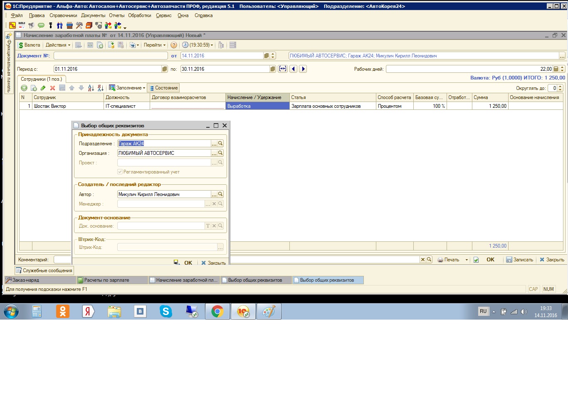This screenshot has height=402, width=568.
Task: Open the help question mark icon
Action: [x=174, y=45]
